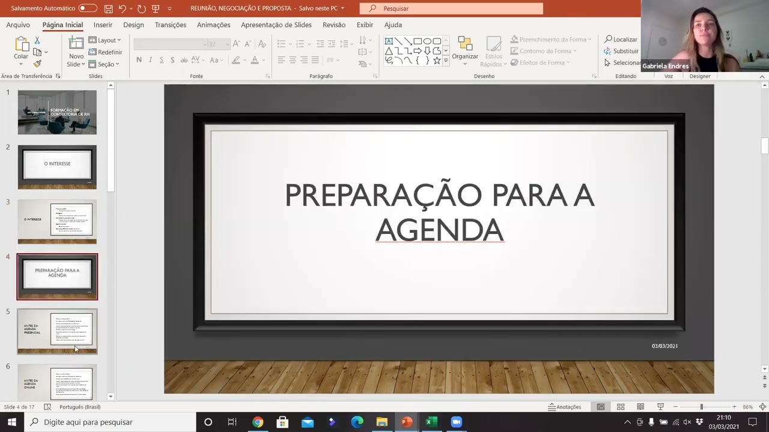769x432 pixels.
Task: Clear all text formatting
Action: tap(261, 44)
